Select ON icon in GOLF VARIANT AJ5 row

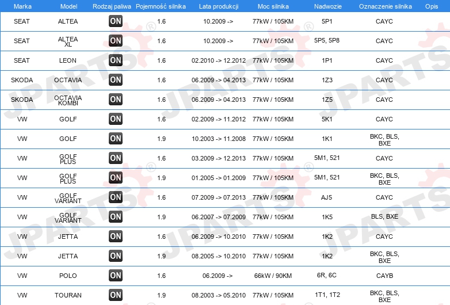(x=116, y=197)
